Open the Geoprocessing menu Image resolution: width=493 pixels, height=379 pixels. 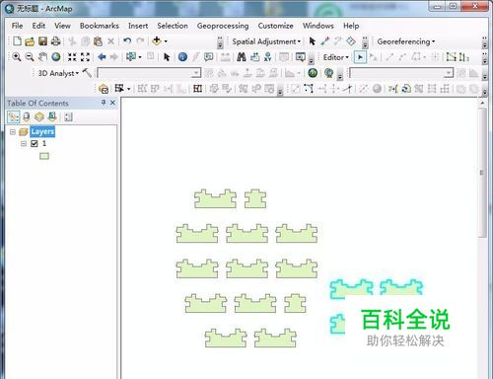tap(223, 26)
